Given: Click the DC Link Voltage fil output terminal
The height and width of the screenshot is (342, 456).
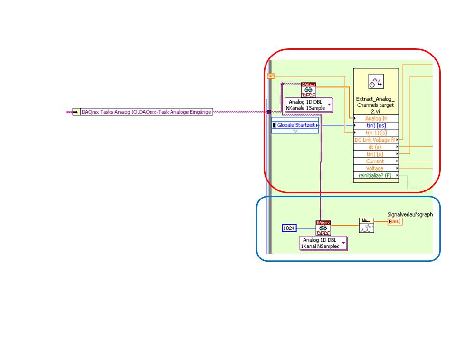Looking at the screenshot, I should click(x=376, y=140).
